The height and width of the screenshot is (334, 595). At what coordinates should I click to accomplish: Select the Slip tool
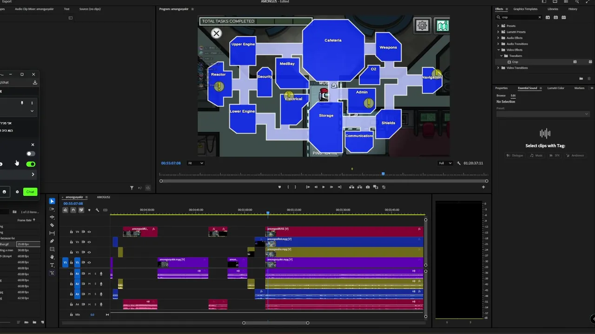click(52, 233)
